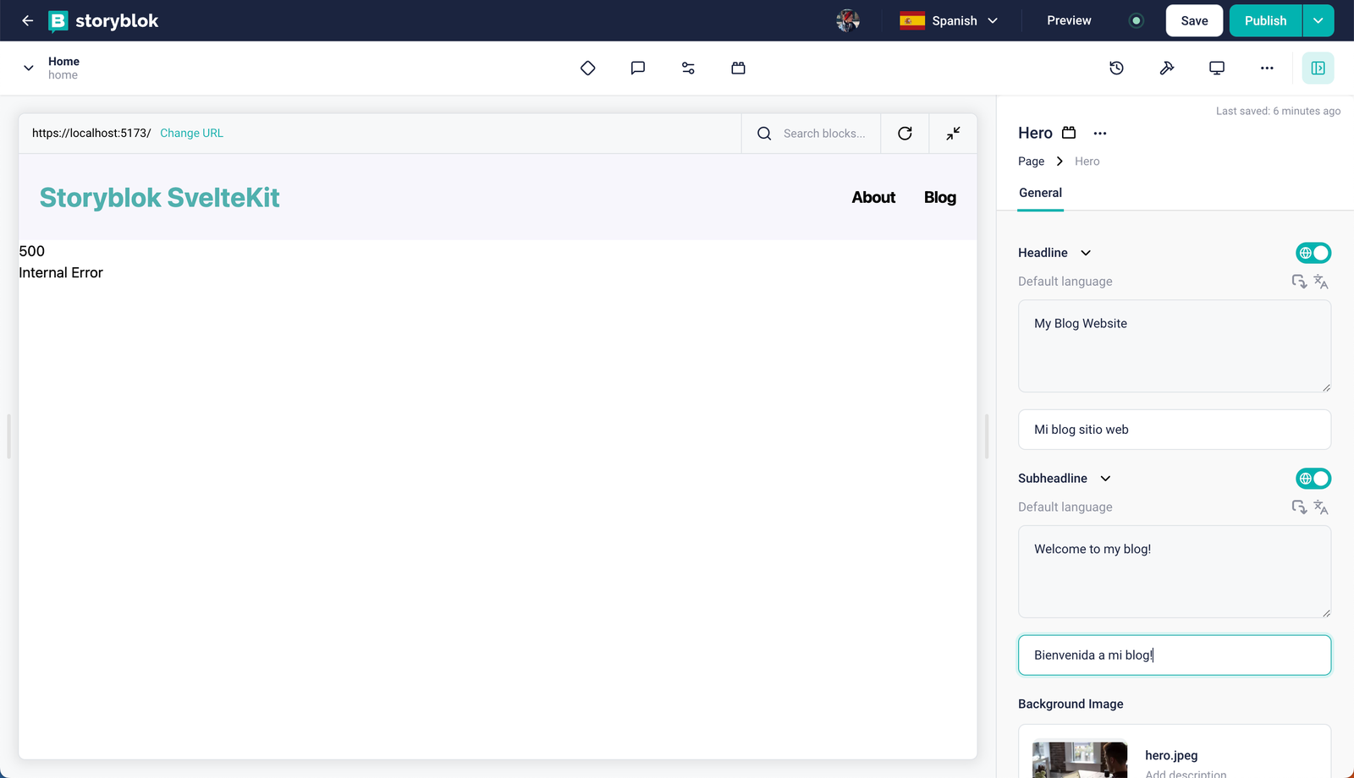Viewport: 1354px width, 778px height.
Task: Open the releases calendar icon in toolbar
Action: click(738, 68)
